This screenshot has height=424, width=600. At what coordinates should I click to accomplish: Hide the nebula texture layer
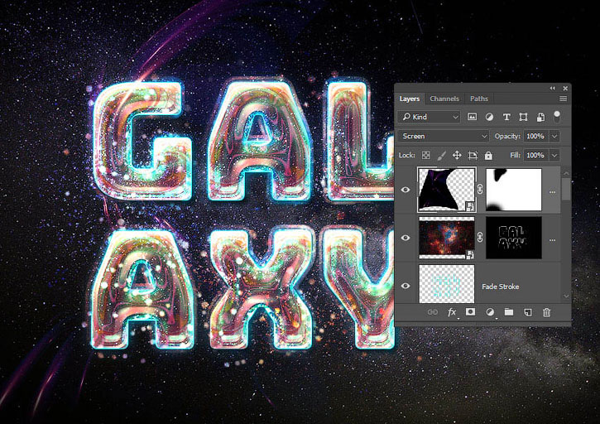[406, 238]
